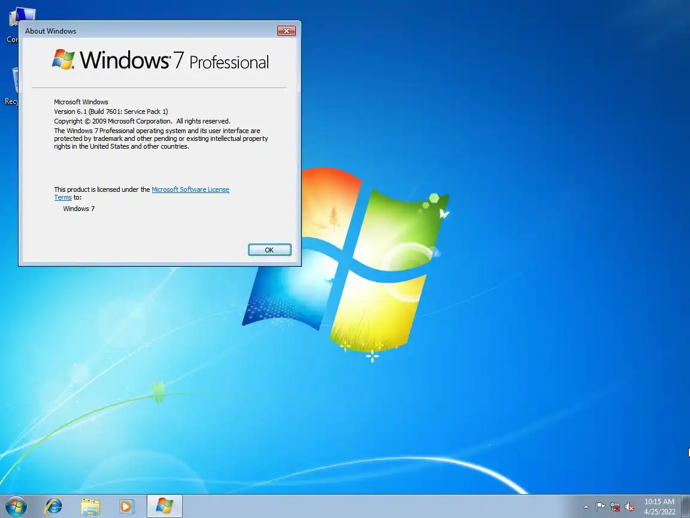Open the muted volume tray icon

[x=630, y=507]
